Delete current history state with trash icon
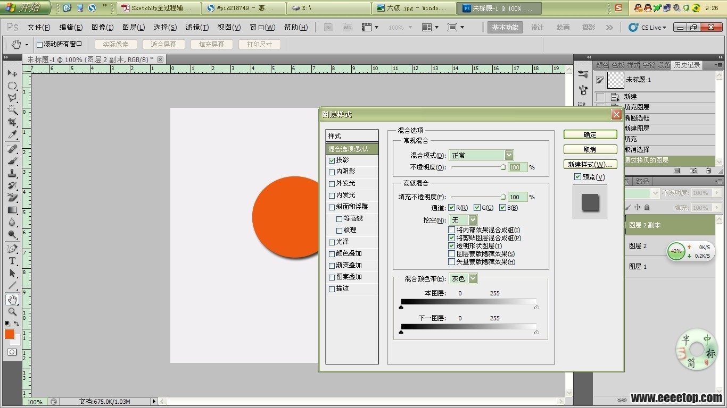 708,171
